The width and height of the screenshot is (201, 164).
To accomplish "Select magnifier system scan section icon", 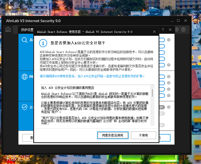I will (x=24, y=40).
